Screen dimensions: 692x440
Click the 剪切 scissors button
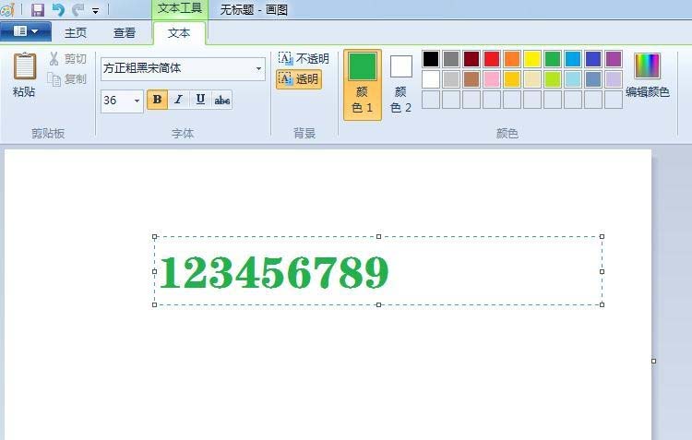click(67, 59)
